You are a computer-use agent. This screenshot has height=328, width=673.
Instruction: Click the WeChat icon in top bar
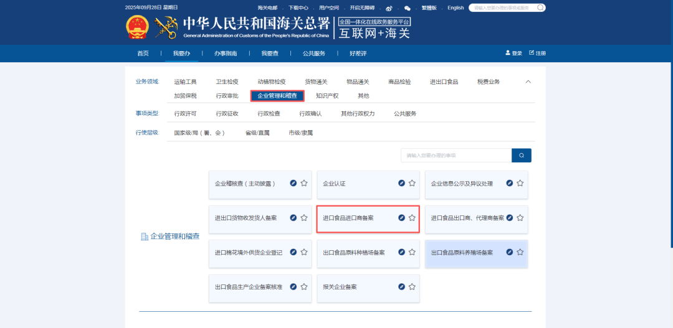coord(408,8)
